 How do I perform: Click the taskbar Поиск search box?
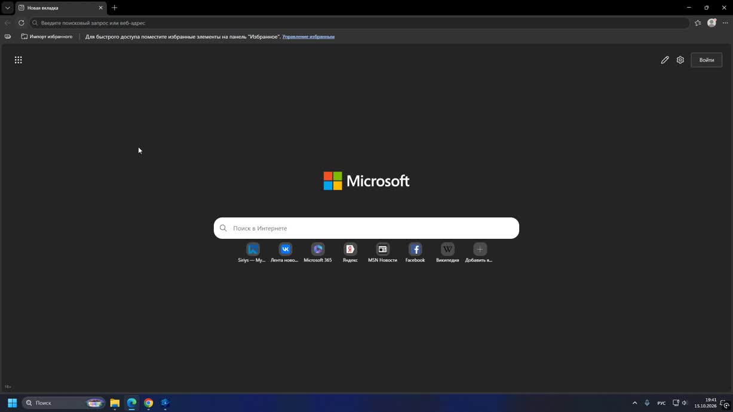[x=64, y=403]
